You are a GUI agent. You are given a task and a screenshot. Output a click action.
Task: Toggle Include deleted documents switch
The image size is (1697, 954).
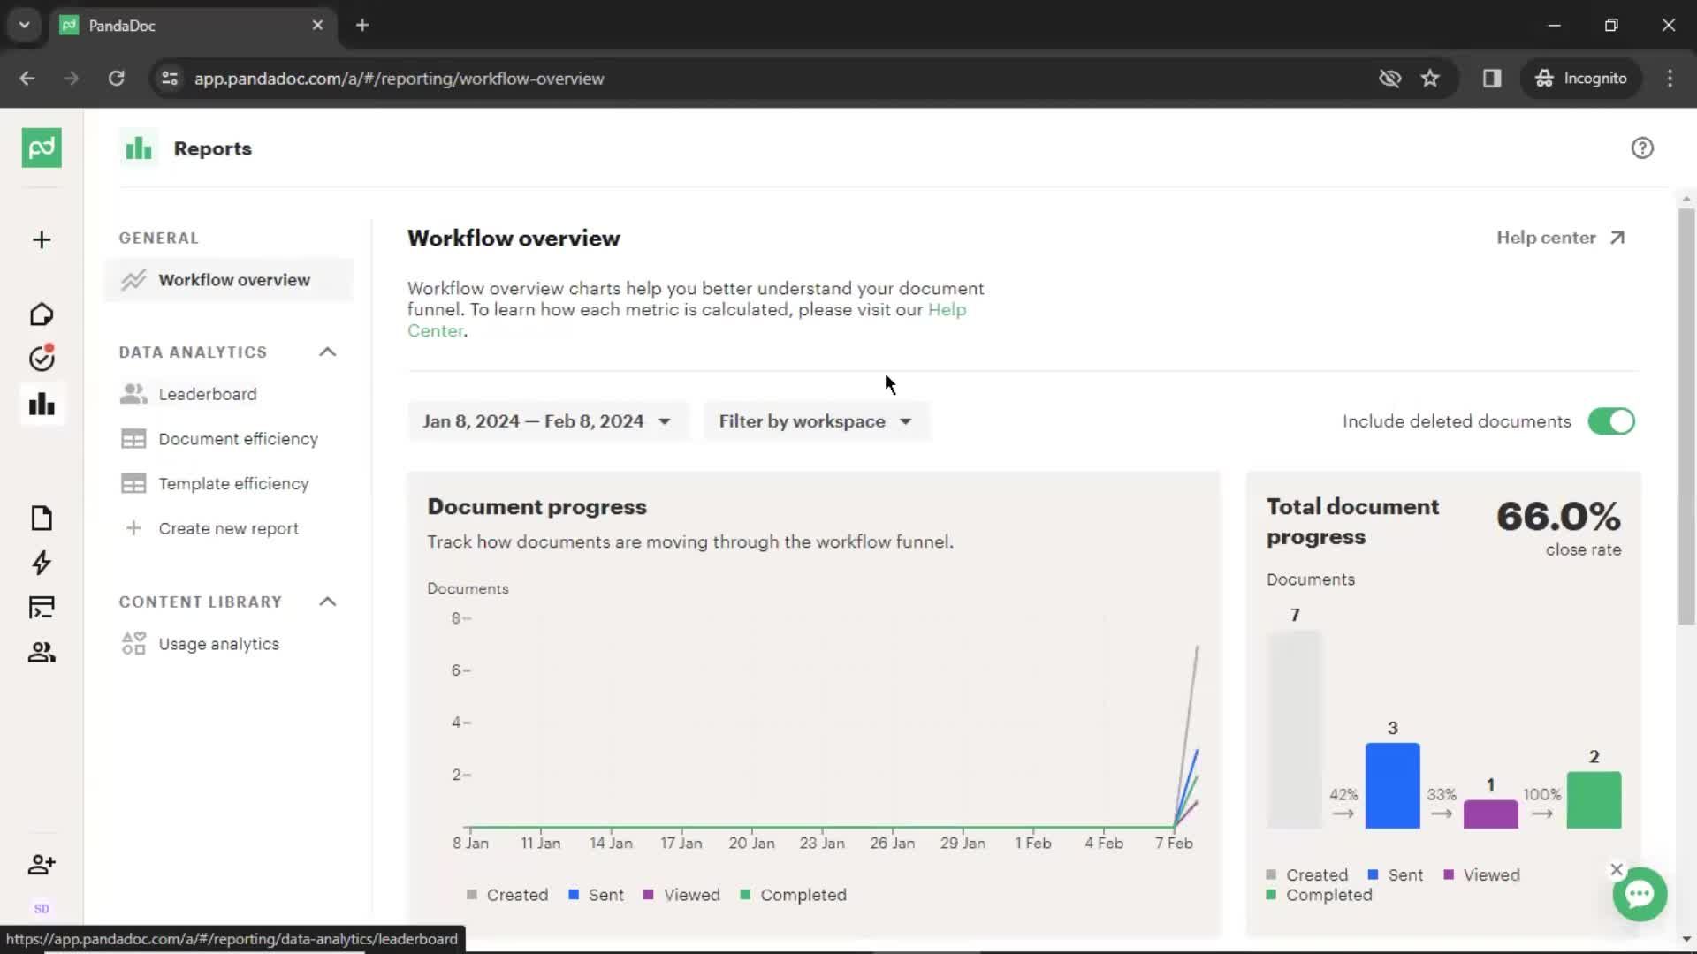pyautogui.click(x=1610, y=420)
